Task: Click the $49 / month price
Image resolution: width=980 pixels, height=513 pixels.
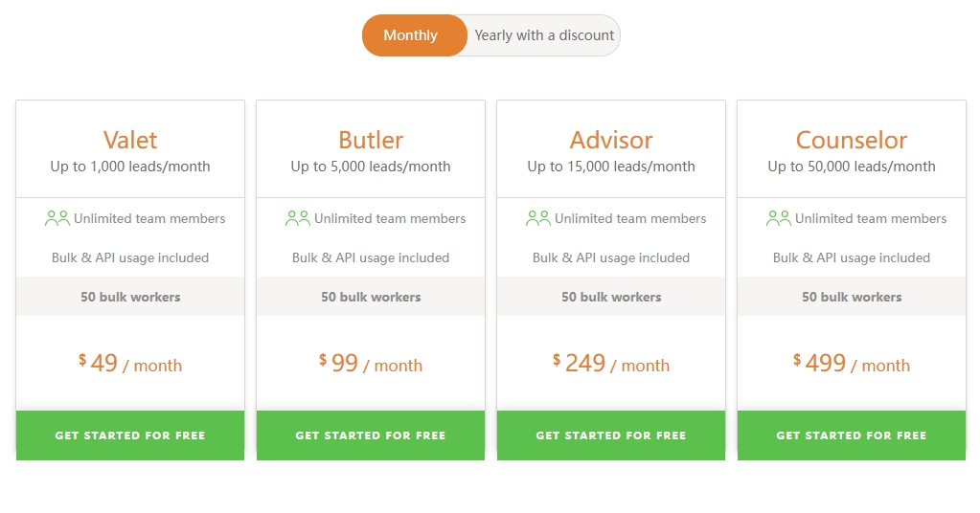Action: (x=130, y=364)
